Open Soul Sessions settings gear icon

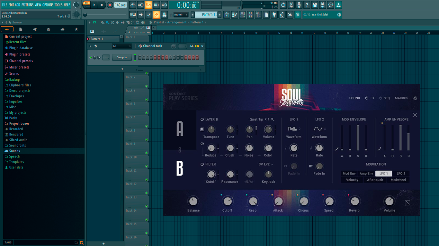[x=415, y=98]
